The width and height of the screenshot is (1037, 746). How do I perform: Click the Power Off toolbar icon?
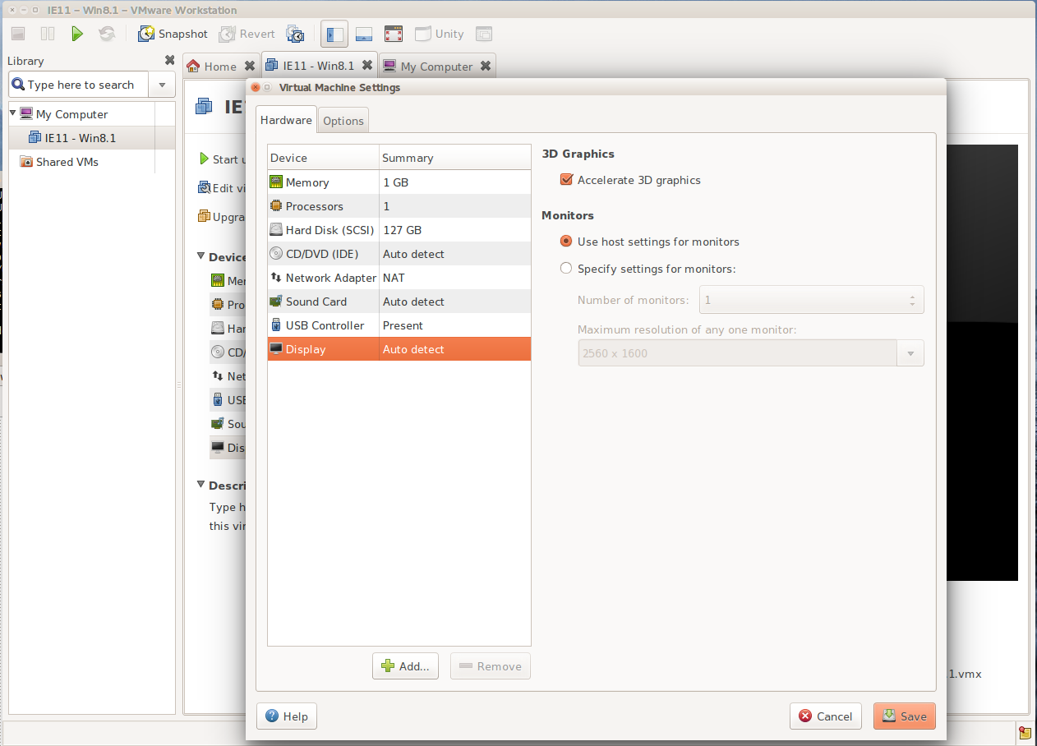pyautogui.click(x=18, y=34)
